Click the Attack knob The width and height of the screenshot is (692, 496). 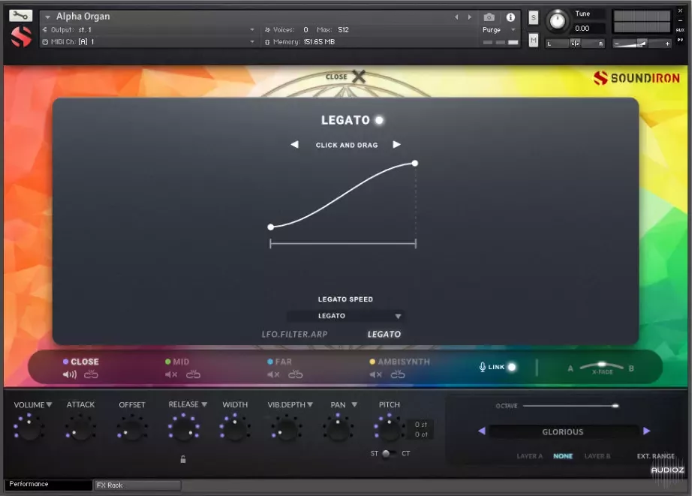point(80,428)
